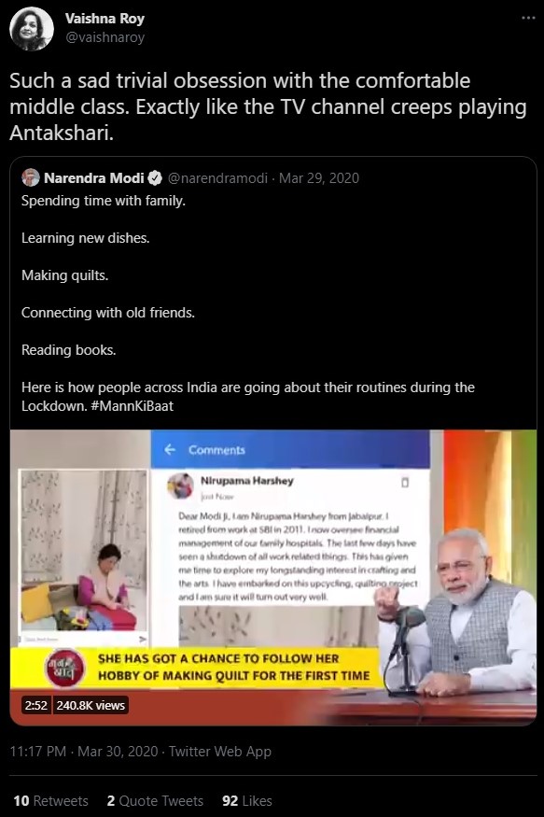544x817 pixels.
Task: Open Vaishna Roy's profile picture
Action: [x=31, y=29]
